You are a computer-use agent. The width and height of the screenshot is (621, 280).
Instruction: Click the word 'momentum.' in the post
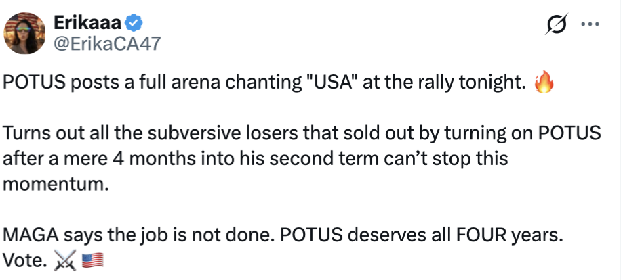56,185
